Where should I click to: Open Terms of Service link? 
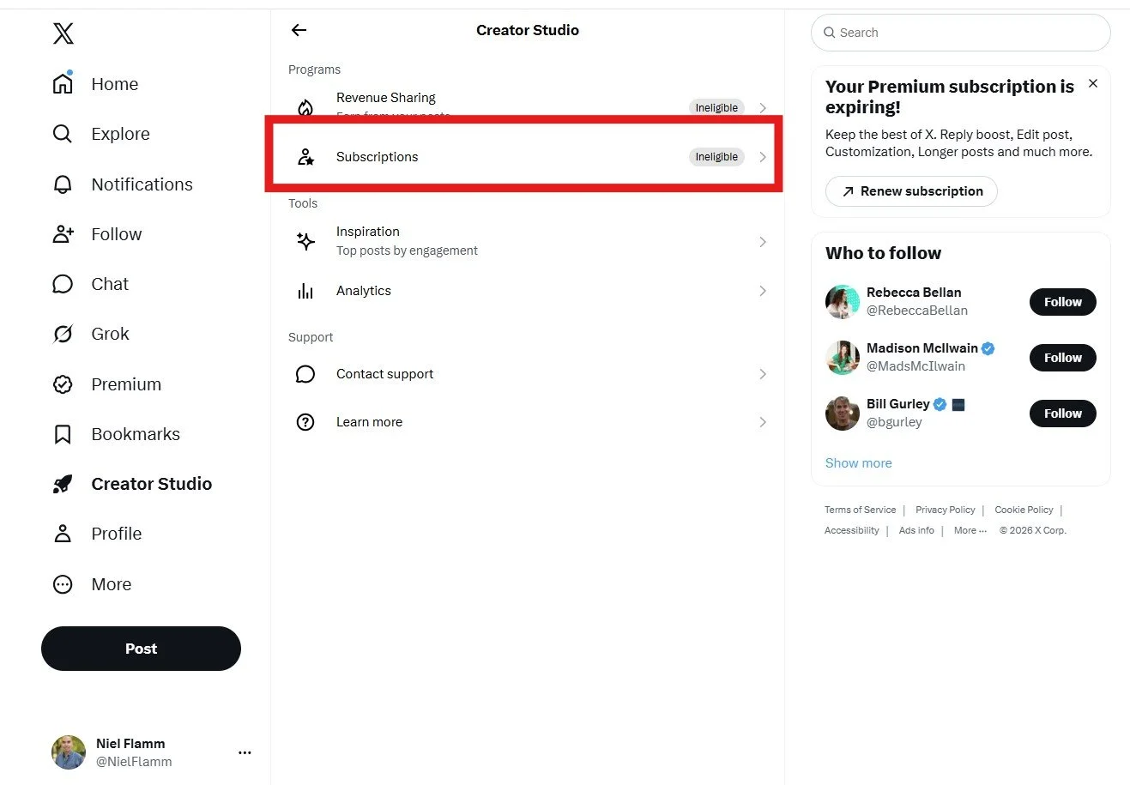point(860,510)
